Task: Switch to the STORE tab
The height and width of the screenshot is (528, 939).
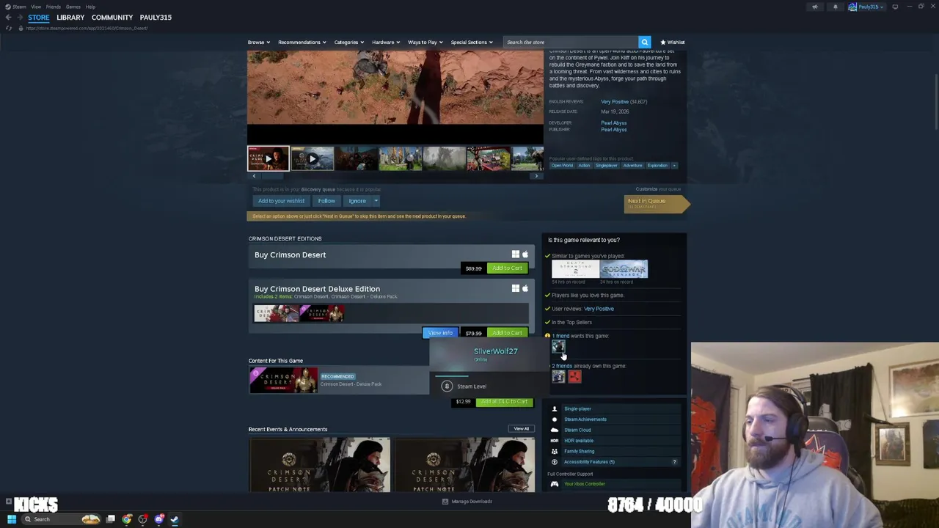Action: click(39, 17)
